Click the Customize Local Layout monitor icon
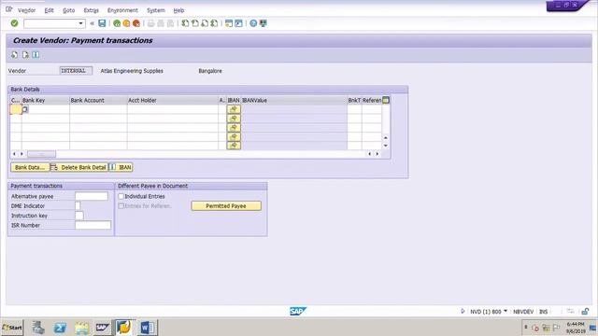The width and height of the screenshot is (598, 336). (x=263, y=23)
